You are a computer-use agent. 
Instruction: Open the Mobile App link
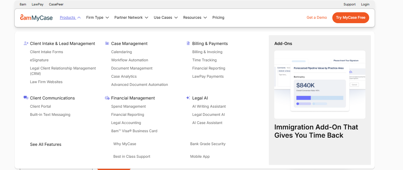tap(200, 156)
